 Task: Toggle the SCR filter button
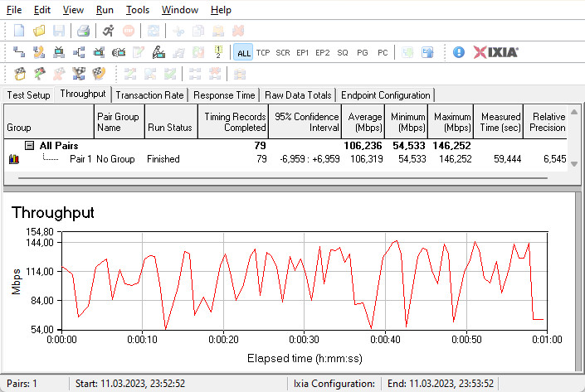(x=283, y=52)
